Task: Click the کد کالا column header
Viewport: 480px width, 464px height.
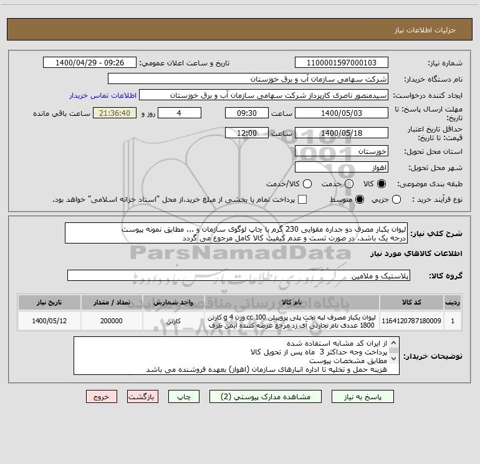Action: click(411, 303)
